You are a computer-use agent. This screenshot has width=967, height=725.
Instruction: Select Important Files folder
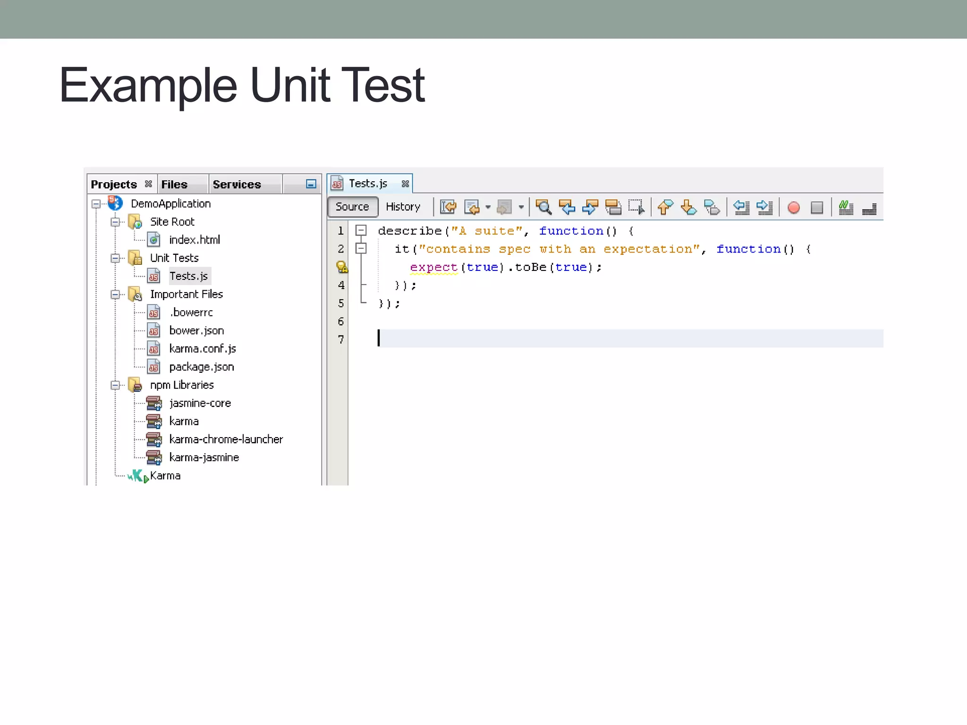click(x=187, y=294)
